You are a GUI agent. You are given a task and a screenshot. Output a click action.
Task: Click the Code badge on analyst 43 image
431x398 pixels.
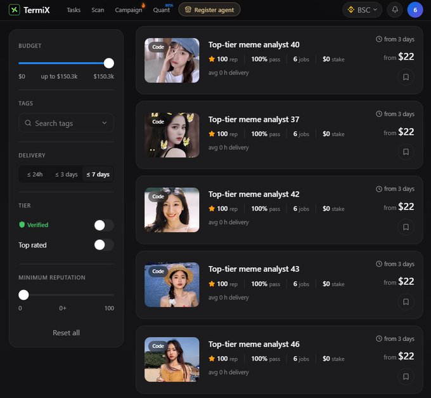tap(158, 271)
